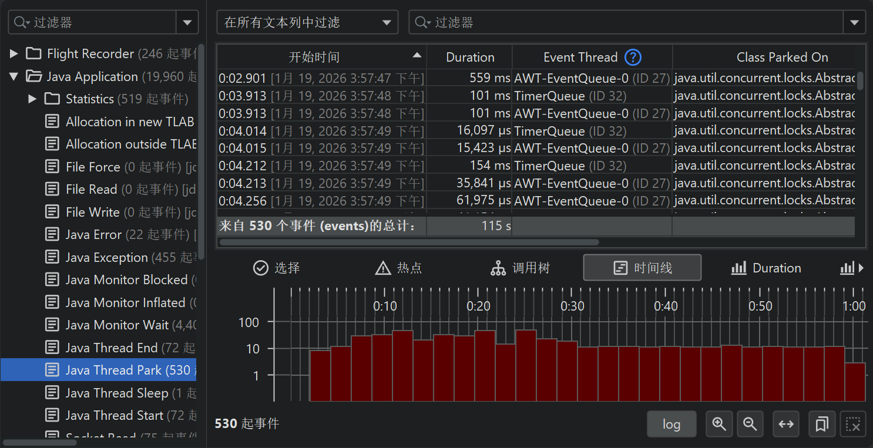The height and width of the screenshot is (448, 873).
Task: Zoom in on the timeline chart
Action: pos(719,424)
